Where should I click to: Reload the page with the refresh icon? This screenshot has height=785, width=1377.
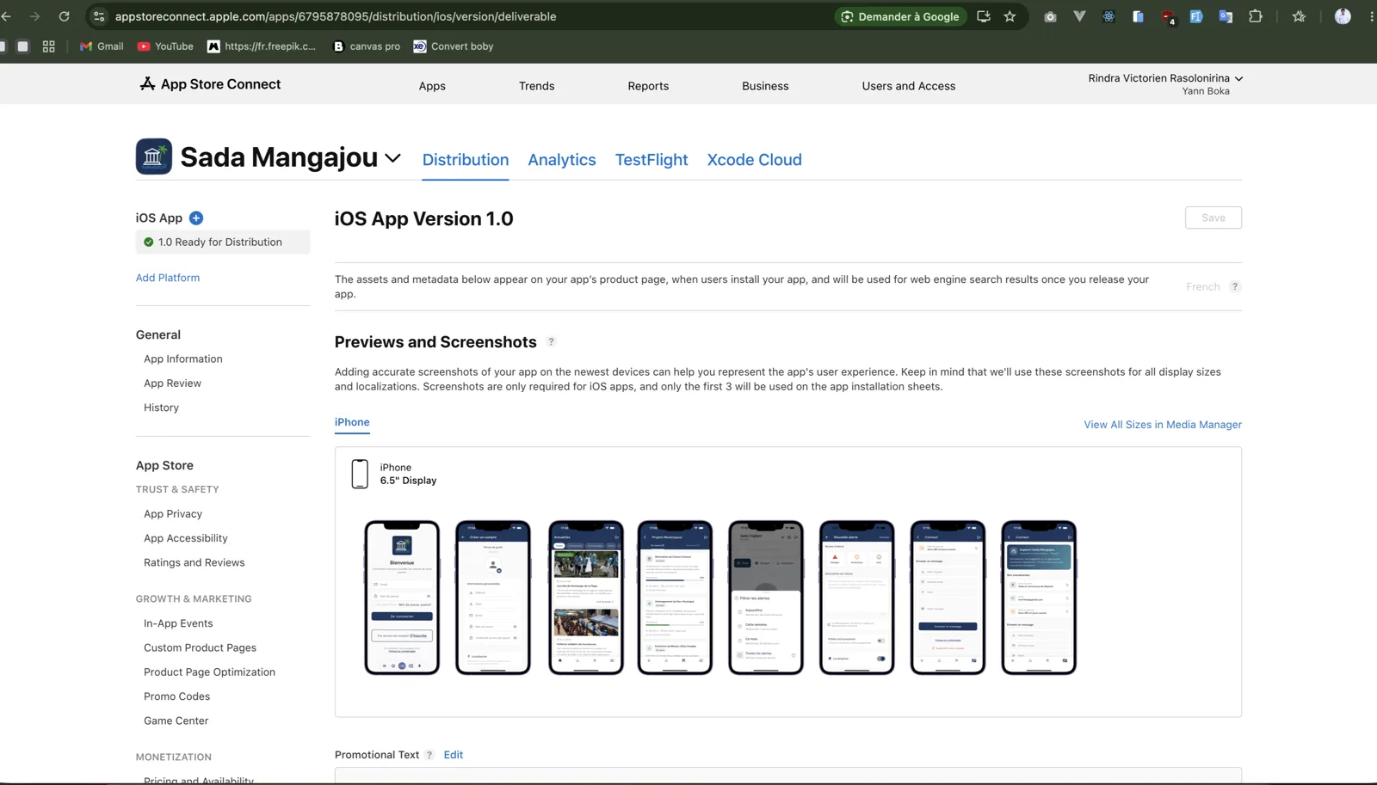coord(64,16)
